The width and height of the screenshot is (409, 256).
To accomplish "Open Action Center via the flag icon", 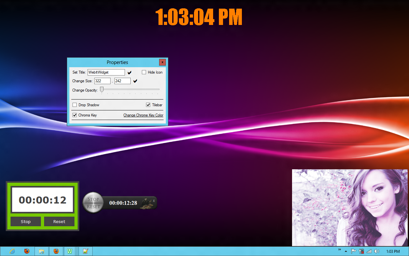I will (x=354, y=251).
